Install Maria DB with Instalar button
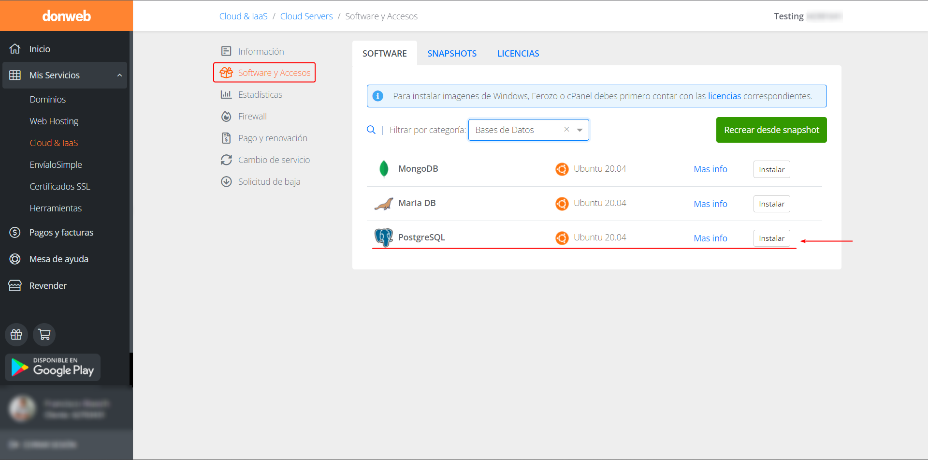928x460 pixels. (771, 204)
